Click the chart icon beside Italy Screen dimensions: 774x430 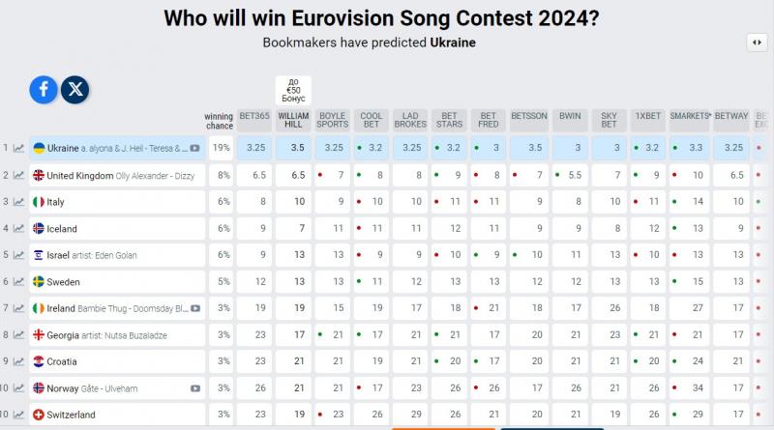point(18,202)
